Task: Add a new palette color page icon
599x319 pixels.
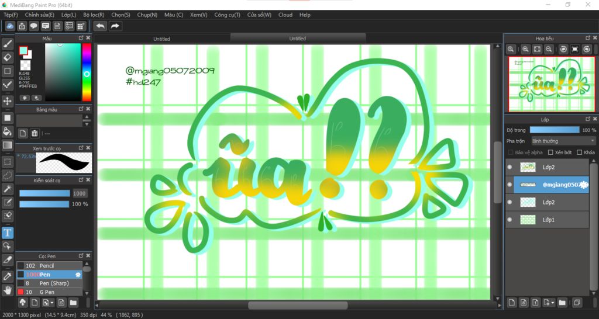Action: (23, 133)
